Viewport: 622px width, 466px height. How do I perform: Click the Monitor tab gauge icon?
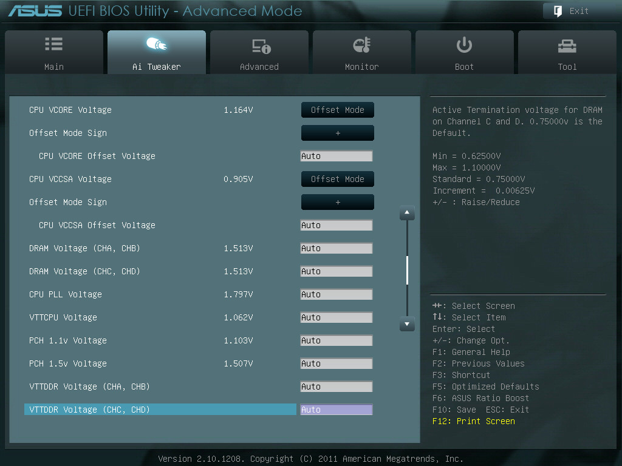(x=362, y=45)
